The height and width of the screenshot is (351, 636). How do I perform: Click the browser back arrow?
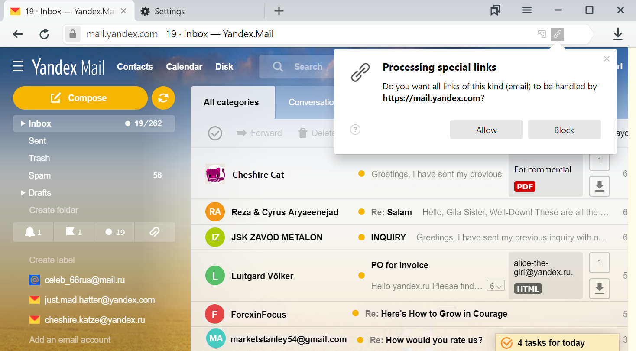18,34
